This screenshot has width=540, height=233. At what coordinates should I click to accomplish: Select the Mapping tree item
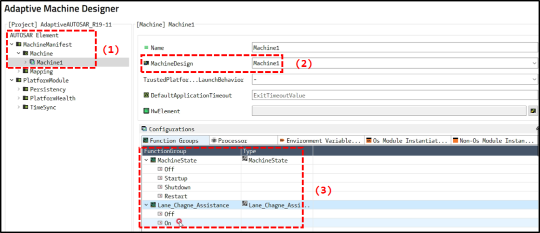pyautogui.click(x=41, y=71)
